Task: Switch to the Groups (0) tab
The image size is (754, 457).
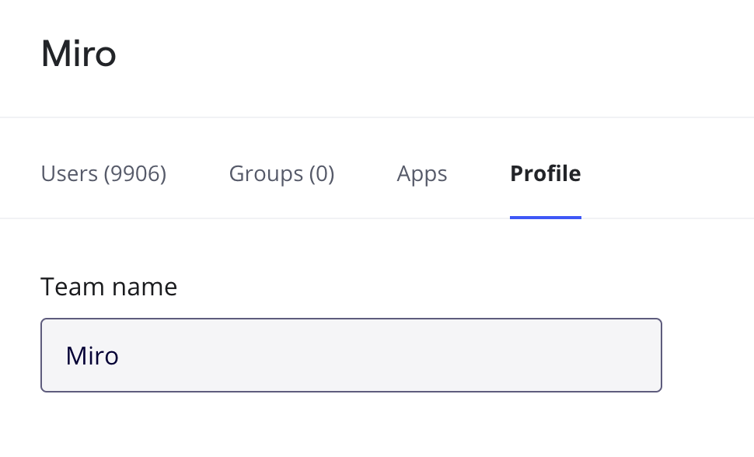Action: tap(281, 173)
